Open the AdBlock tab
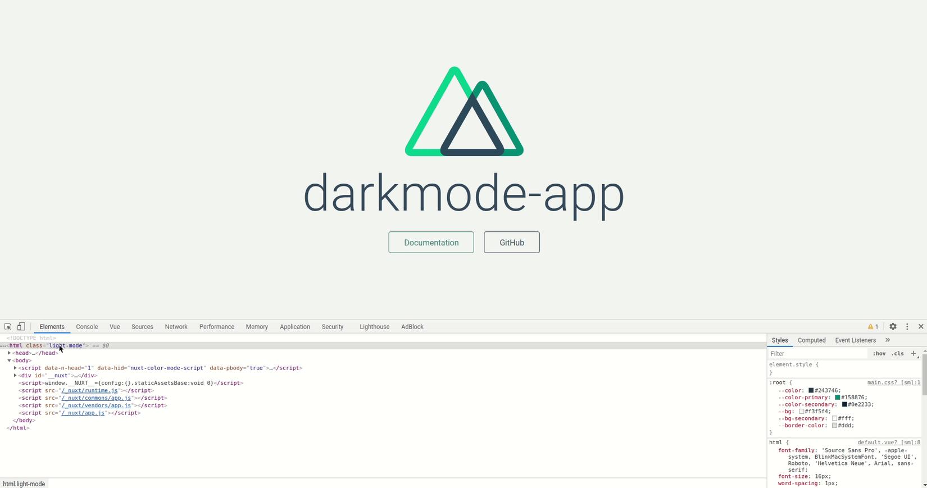Viewport: 927px width, 488px height. point(412,327)
